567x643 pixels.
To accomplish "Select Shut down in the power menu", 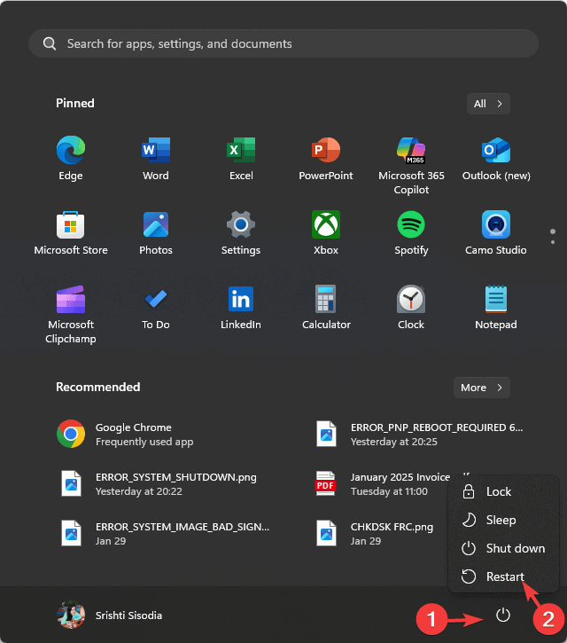I will (x=503, y=548).
